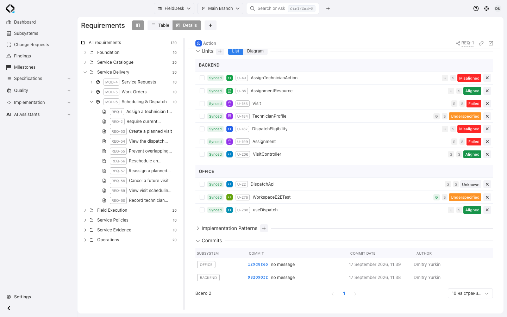Click the app logo in top-left corner

click(x=10, y=8)
